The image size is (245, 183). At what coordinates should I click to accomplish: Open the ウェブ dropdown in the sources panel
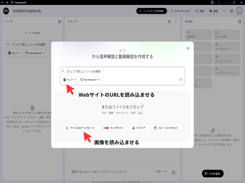[x=14, y=53]
